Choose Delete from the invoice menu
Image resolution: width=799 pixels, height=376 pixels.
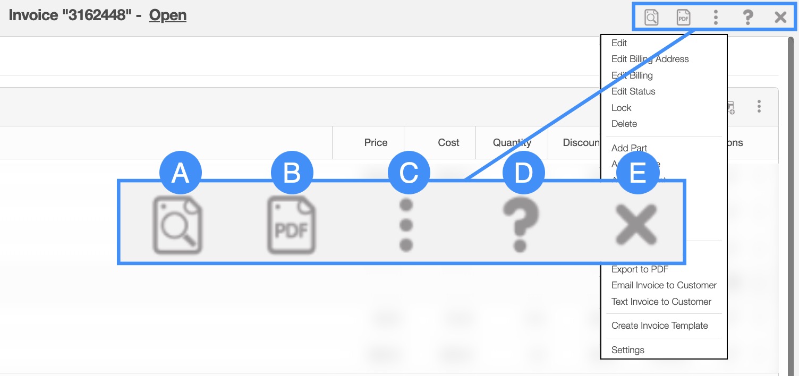tap(624, 124)
